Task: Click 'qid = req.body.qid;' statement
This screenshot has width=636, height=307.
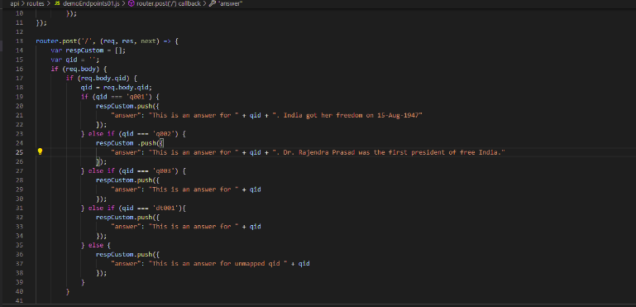Action: pos(117,88)
